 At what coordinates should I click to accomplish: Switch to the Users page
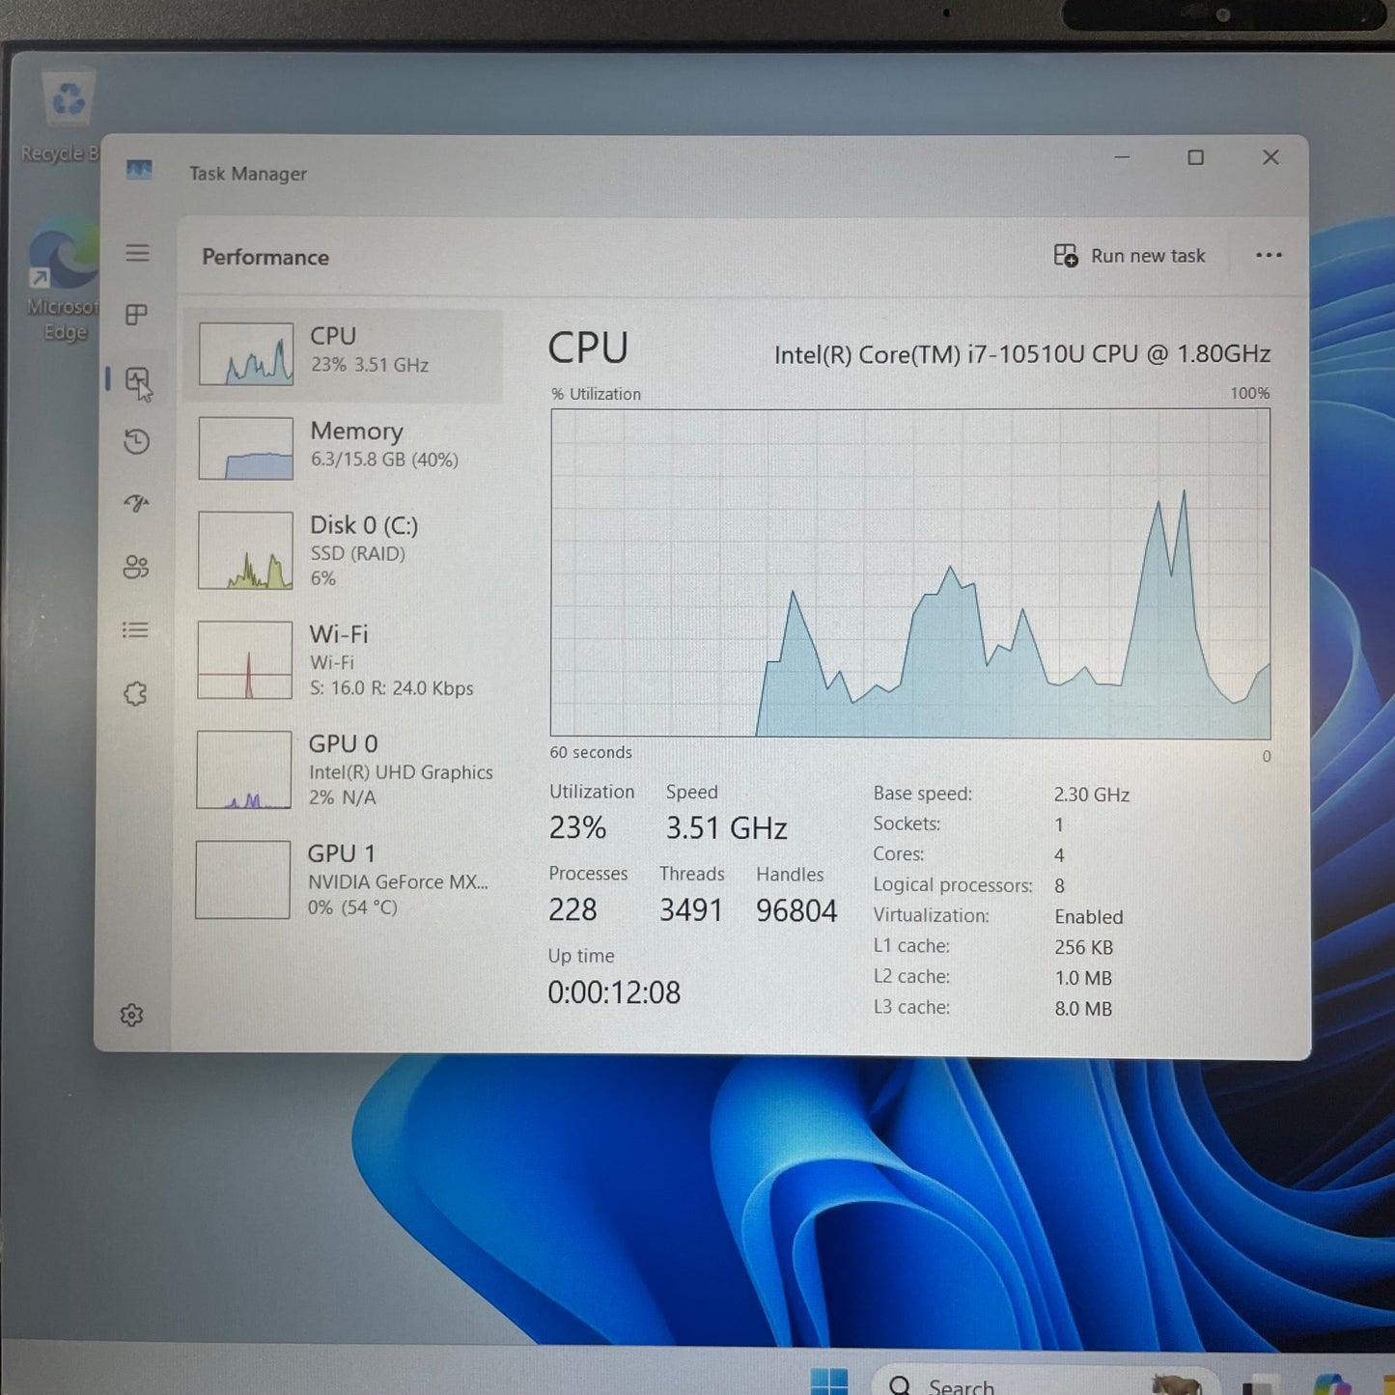click(136, 567)
